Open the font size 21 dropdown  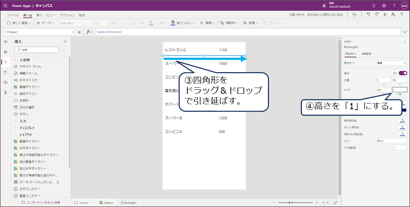tap(102, 23)
